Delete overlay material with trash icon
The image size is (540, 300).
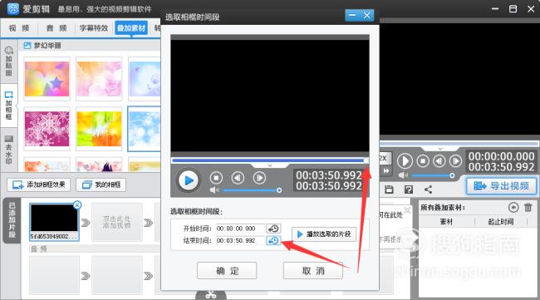(528, 207)
